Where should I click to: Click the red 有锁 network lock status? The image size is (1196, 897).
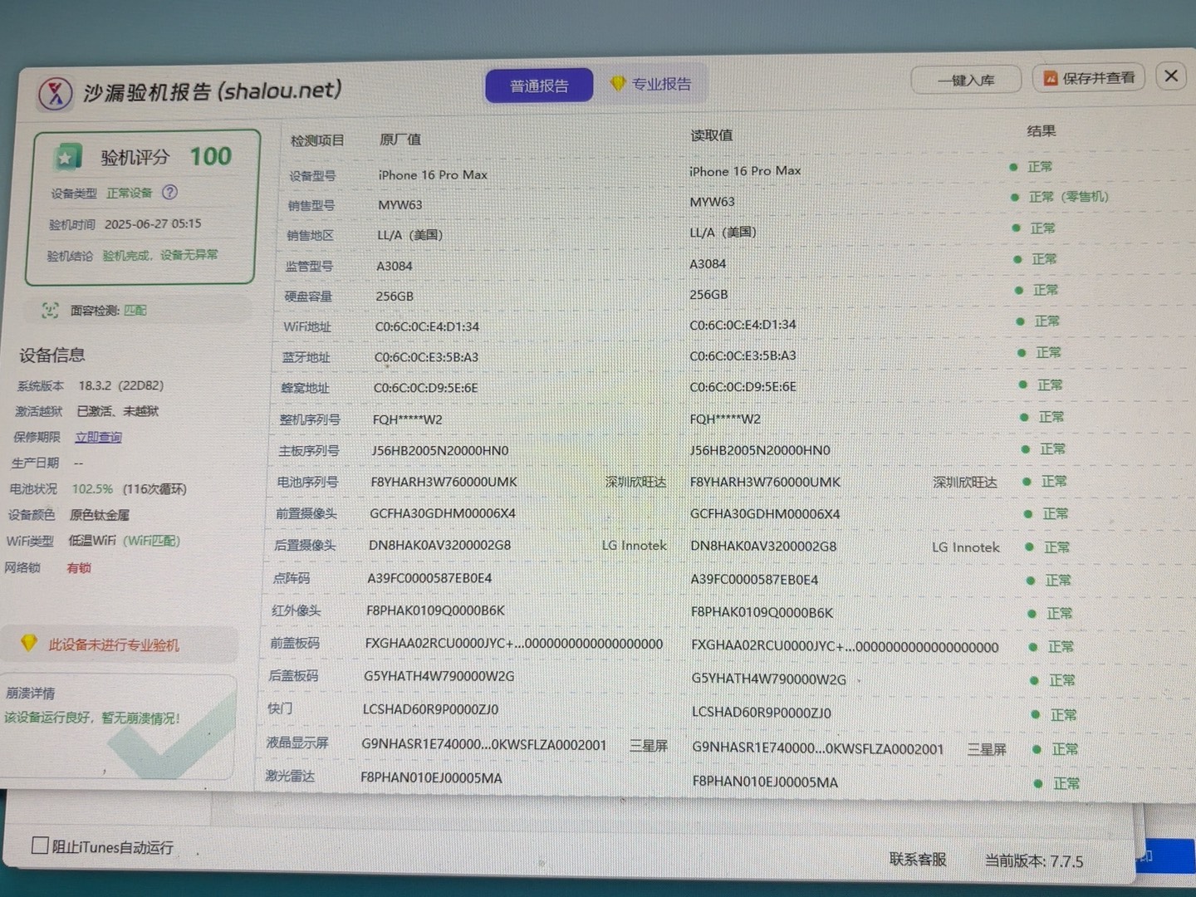[79, 568]
